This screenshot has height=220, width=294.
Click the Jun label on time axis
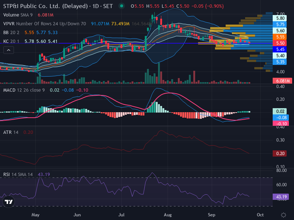(x=77, y=215)
